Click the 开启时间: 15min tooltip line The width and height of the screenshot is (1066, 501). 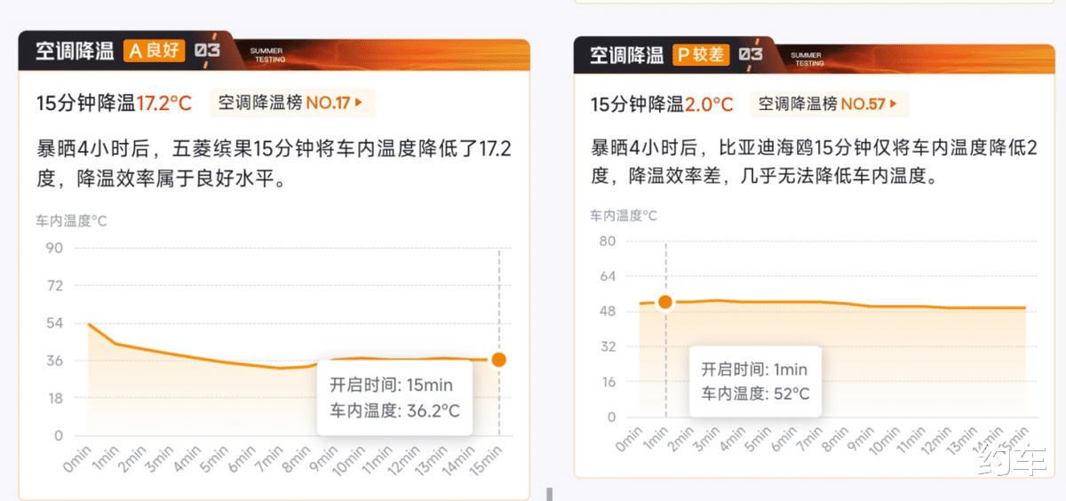(x=391, y=385)
